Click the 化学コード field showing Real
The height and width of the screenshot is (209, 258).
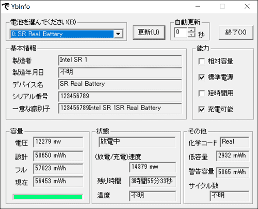[x=234, y=142]
